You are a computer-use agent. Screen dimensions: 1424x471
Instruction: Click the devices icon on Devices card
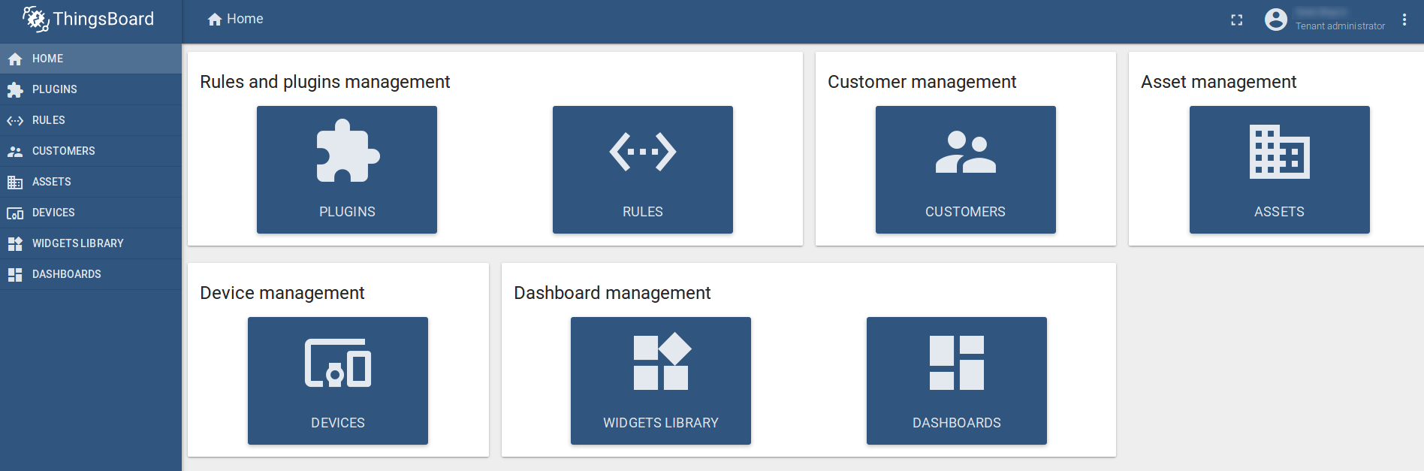coord(338,363)
